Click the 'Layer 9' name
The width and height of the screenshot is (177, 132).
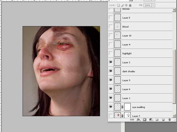(126, 80)
